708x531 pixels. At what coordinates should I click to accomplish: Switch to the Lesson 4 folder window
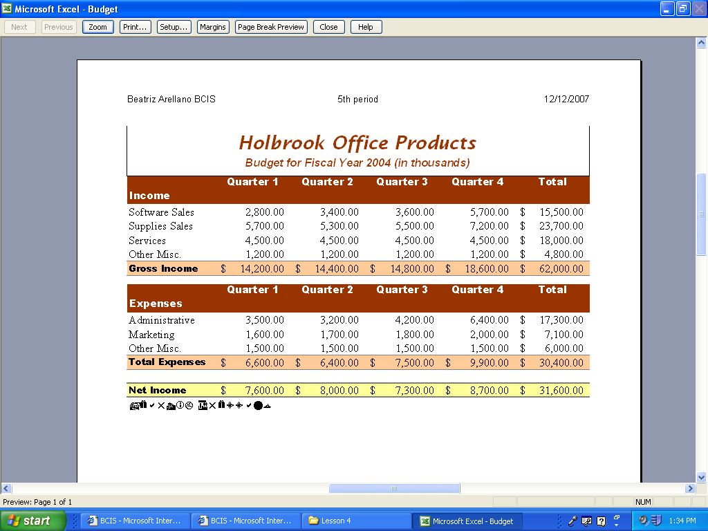tap(356, 521)
